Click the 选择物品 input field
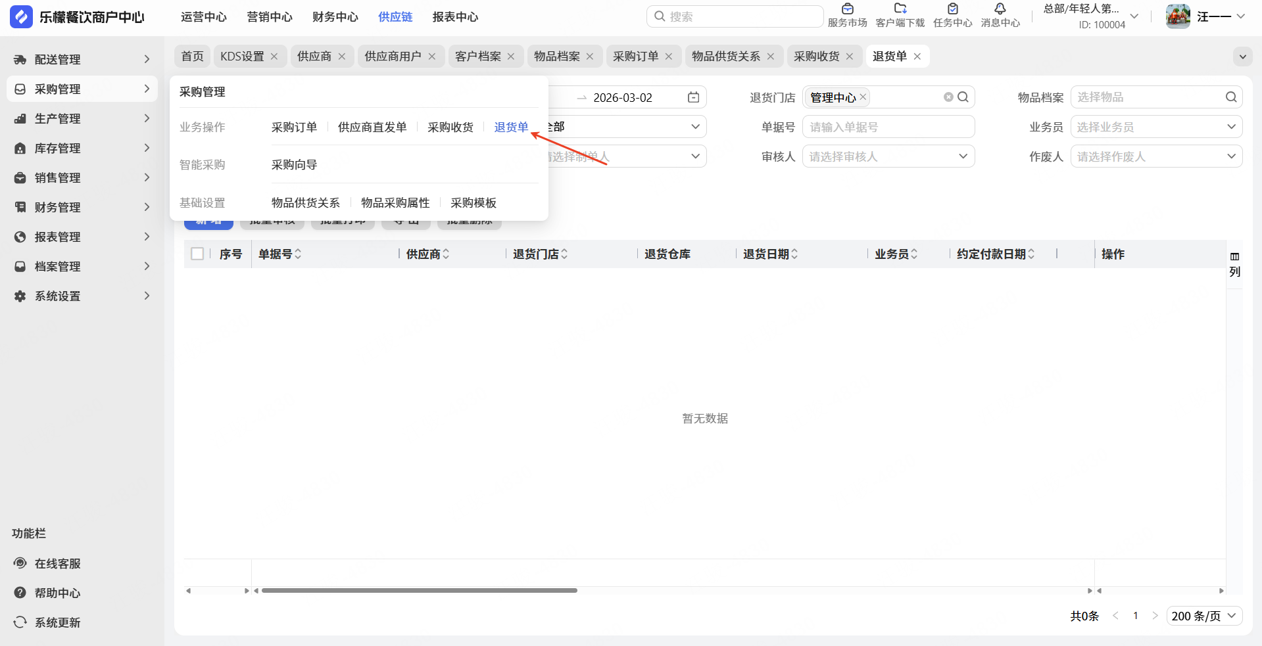This screenshot has width=1262, height=646. 1157,97
